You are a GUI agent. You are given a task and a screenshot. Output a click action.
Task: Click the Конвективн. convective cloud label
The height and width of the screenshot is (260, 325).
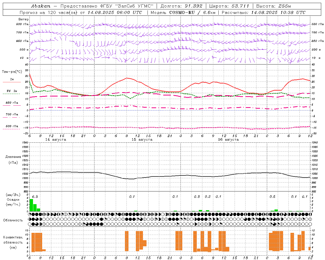click(x=13, y=237)
